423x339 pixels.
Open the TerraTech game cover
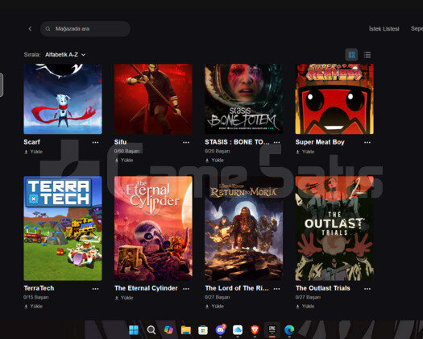point(63,228)
